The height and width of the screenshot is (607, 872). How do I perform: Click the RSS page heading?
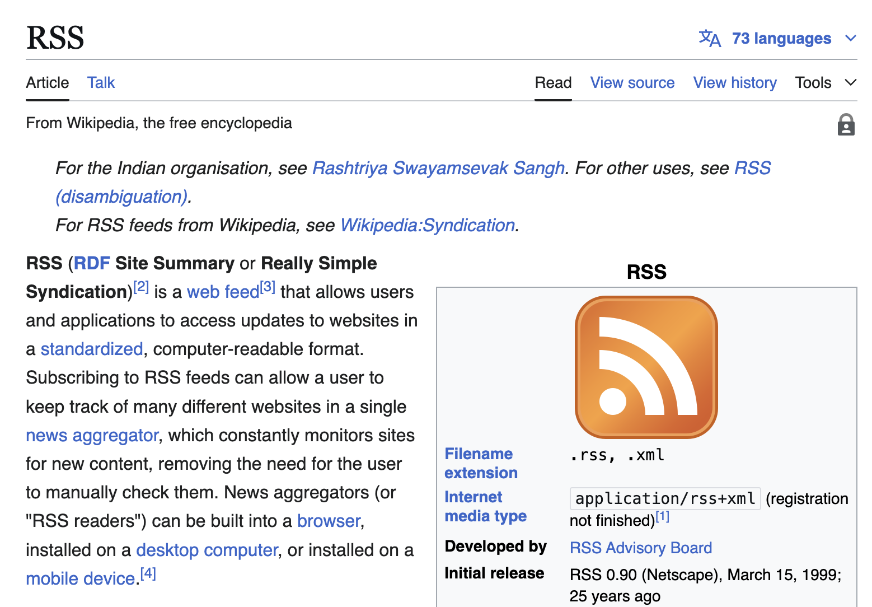tap(55, 38)
